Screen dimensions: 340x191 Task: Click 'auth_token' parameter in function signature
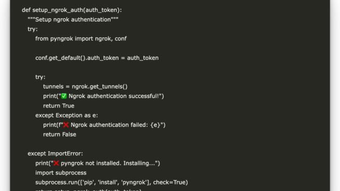point(102,10)
